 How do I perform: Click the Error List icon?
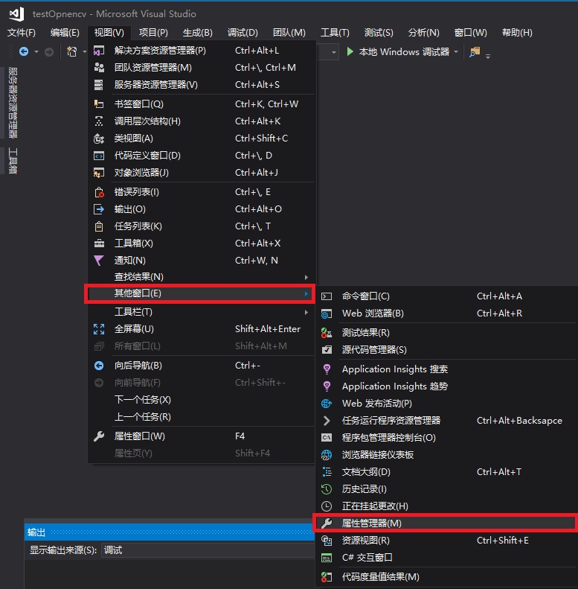(99, 192)
